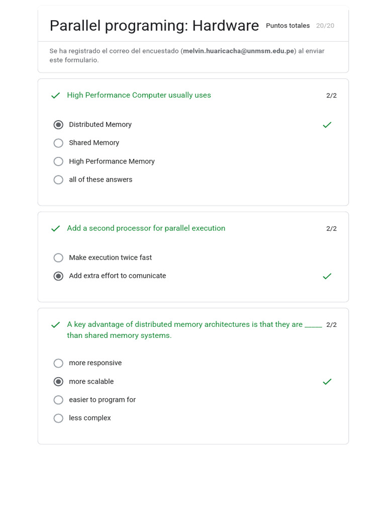
Task: Click correct-answer checkmark on 'more scalable' row
Action: (x=327, y=382)
